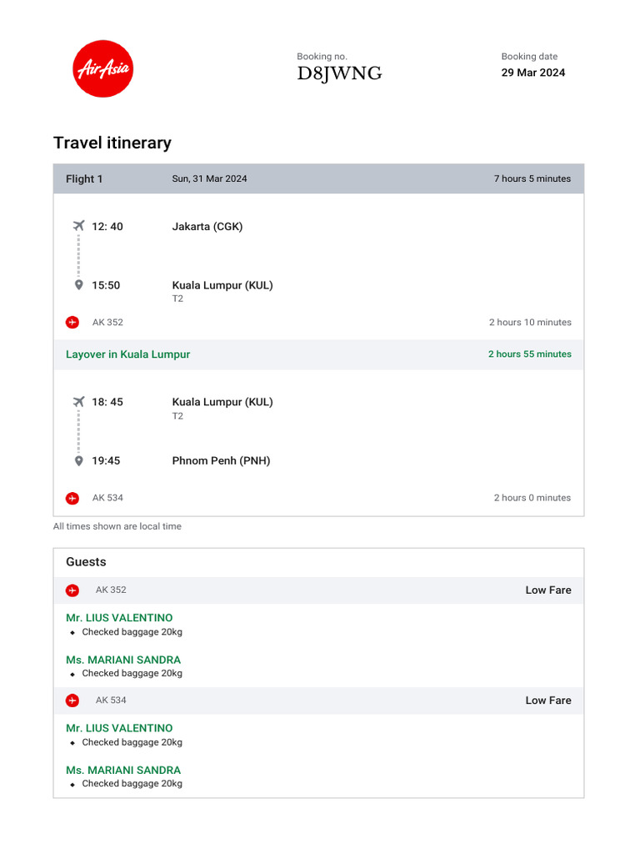
Task: Click Jakarta (CGK) departure airport
Action: (207, 226)
